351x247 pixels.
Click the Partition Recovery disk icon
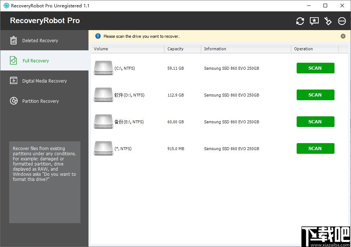(14, 101)
